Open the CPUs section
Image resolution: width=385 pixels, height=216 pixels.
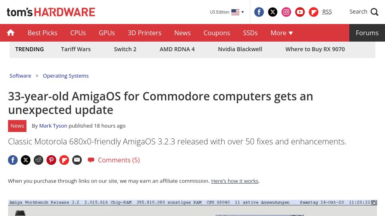pos(78,33)
